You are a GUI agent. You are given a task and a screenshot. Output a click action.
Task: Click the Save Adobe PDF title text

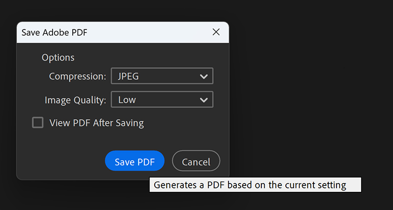click(55, 32)
